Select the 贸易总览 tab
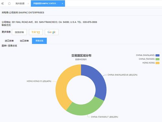This screenshot has height=122, width=162. click(x=39, y=41)
